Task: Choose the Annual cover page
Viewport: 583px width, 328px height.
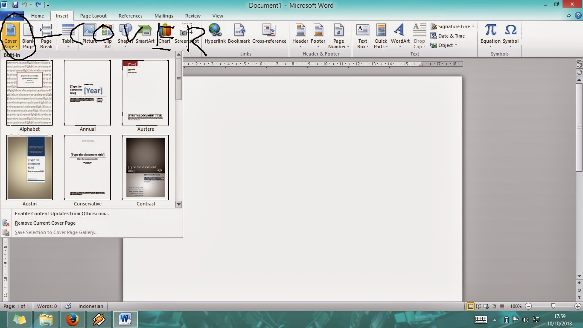Action: coord(87,96)
